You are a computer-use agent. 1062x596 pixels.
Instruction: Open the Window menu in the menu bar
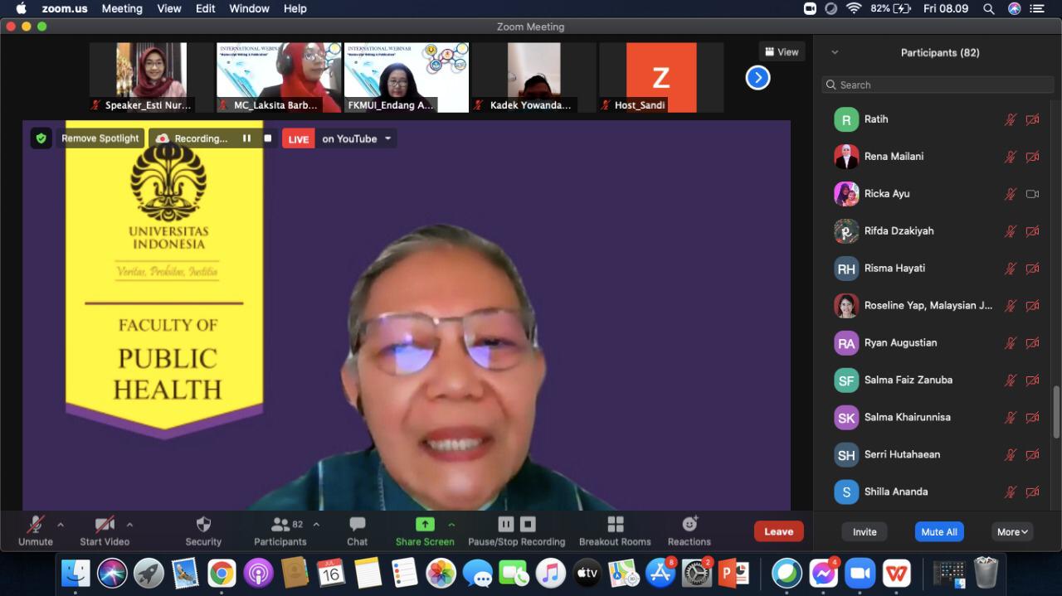(249, 8)
